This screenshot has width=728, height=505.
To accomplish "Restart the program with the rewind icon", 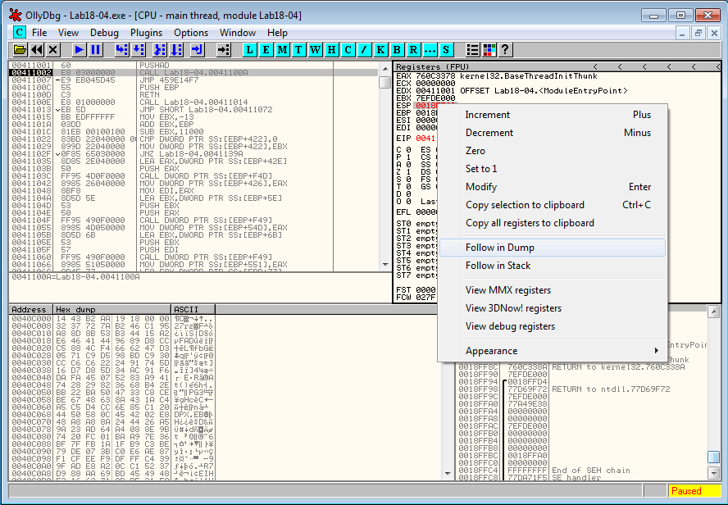I will [37, 51].
